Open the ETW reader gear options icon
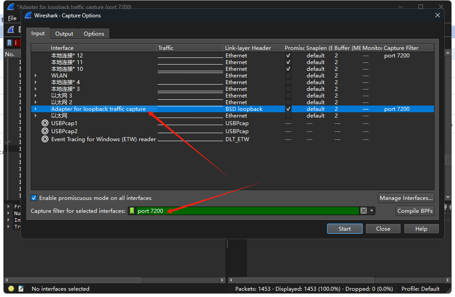Viewport: 455px width, 297px height. click(x=45, y=139)
